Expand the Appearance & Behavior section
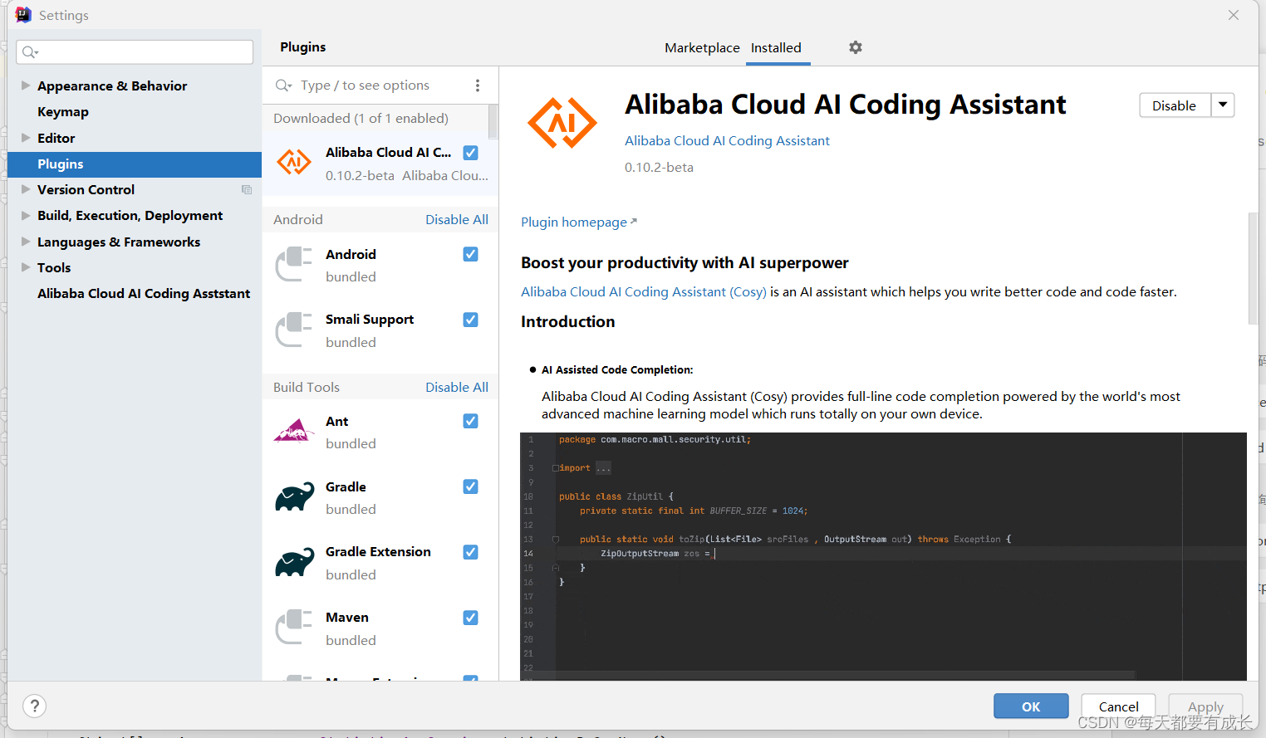1266x738 pixels. click(x=25, y=86)
